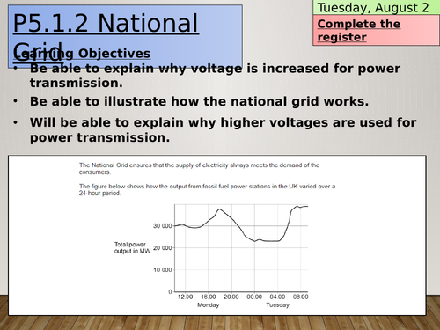Screen dimensions: 440x330
Task: Select the bullet about illustrating the national grid
Action: (199, 101)
